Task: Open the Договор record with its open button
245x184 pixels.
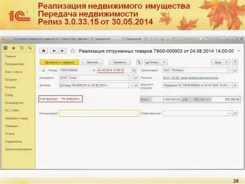Action: click(136, 85)
